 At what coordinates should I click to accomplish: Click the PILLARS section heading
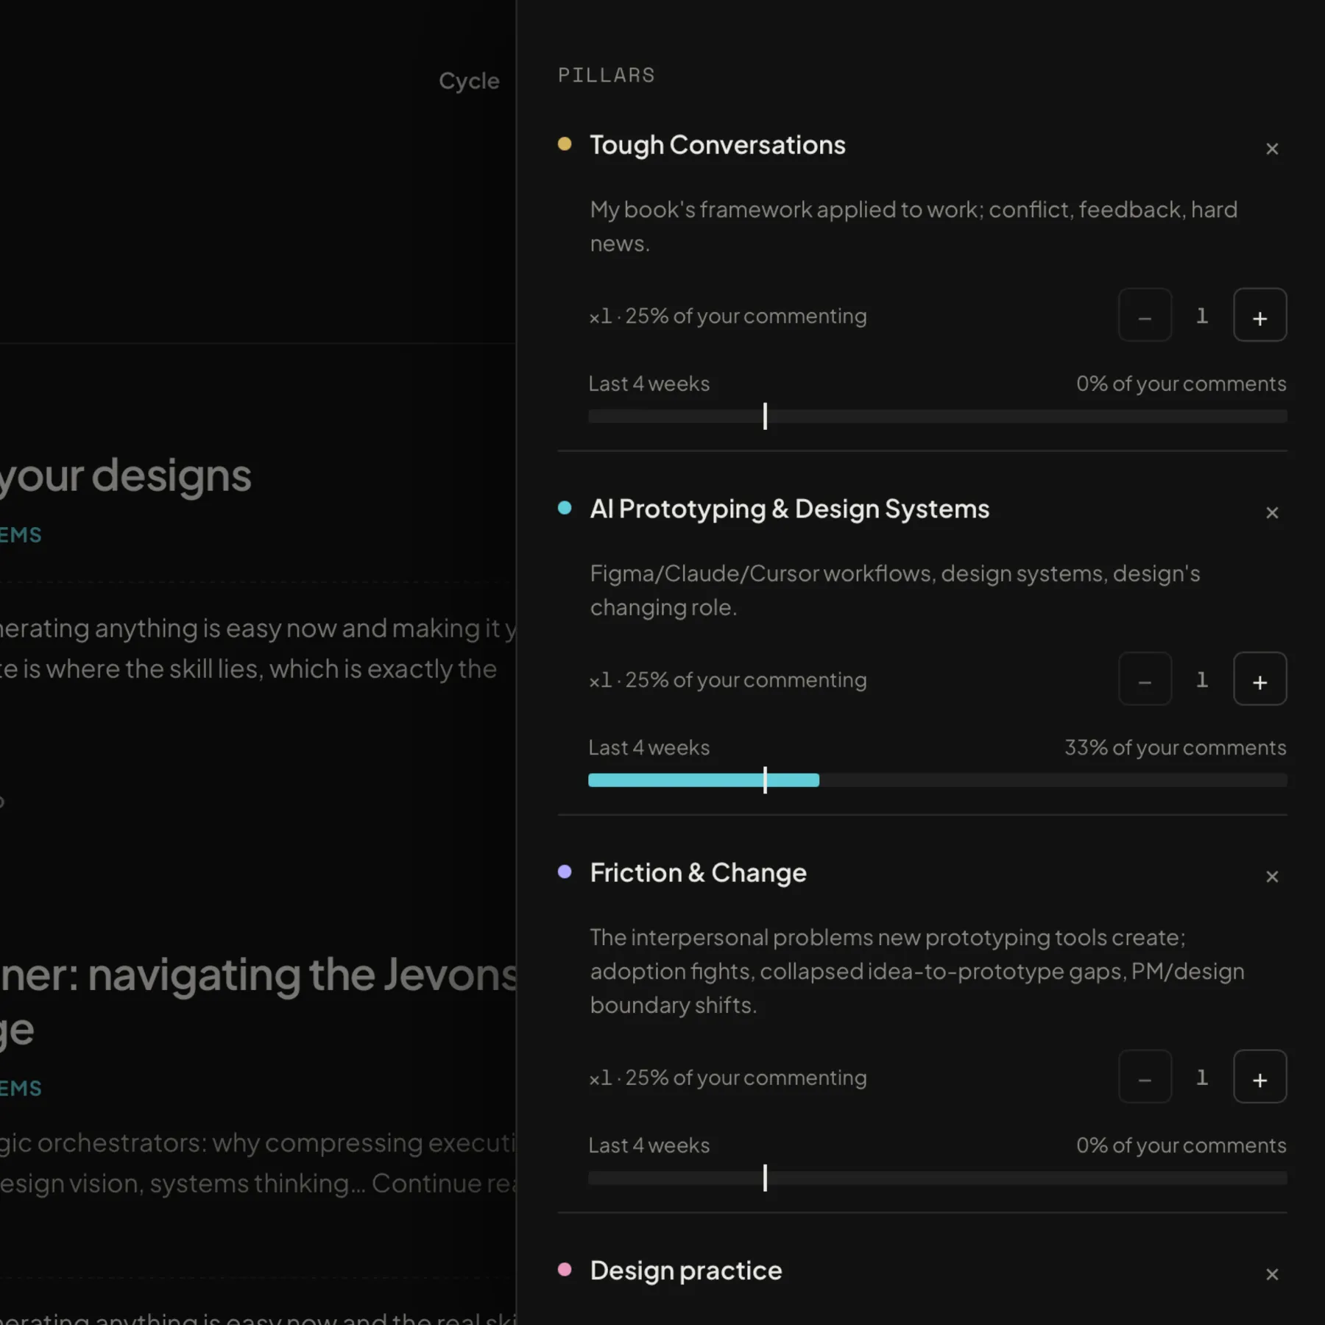(607, 75)
